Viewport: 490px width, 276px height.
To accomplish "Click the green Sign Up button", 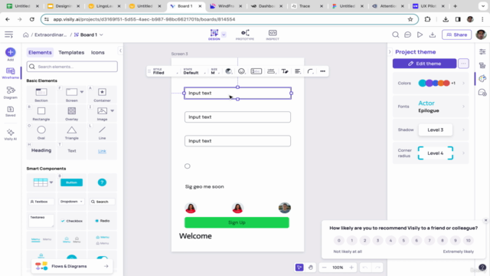I will tap(237, 222).
